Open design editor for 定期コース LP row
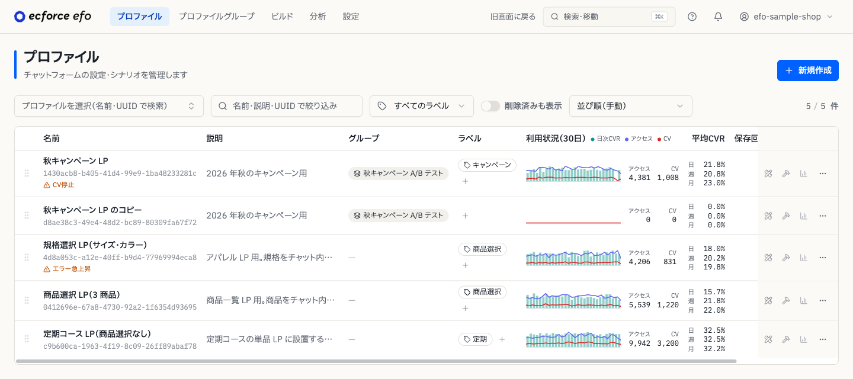This screenshot has height=379, width=853. tap(768, 339)
